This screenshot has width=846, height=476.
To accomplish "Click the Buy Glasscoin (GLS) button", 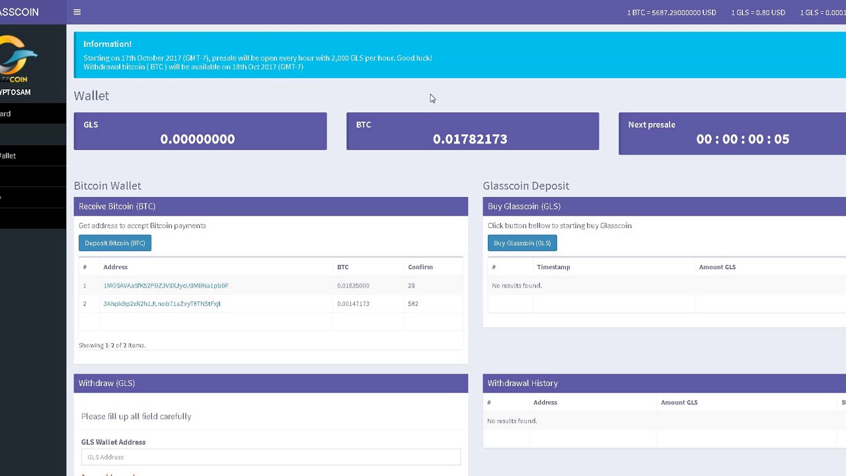I will [x=522, y=243].
